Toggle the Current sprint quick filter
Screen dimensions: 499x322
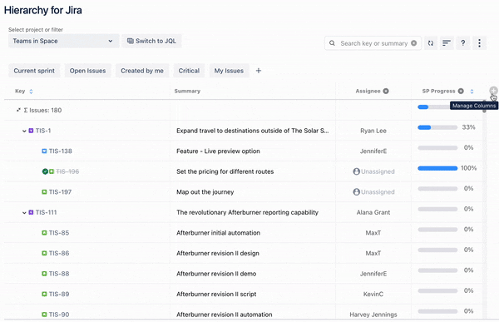pyautogui.click(x=34, y=71)
